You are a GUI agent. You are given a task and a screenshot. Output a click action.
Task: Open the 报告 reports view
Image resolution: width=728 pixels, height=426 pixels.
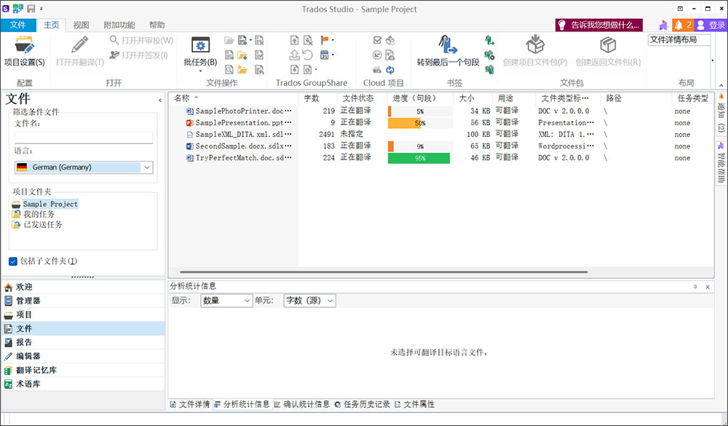83,342
